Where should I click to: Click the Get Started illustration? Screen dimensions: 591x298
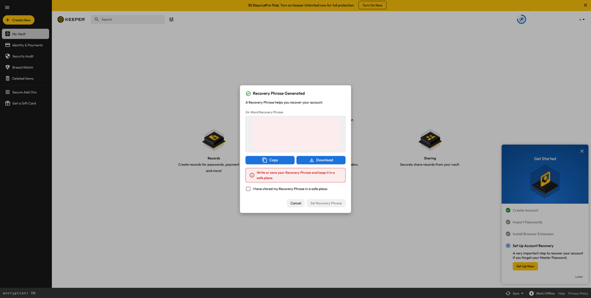(x=545, y=180)
